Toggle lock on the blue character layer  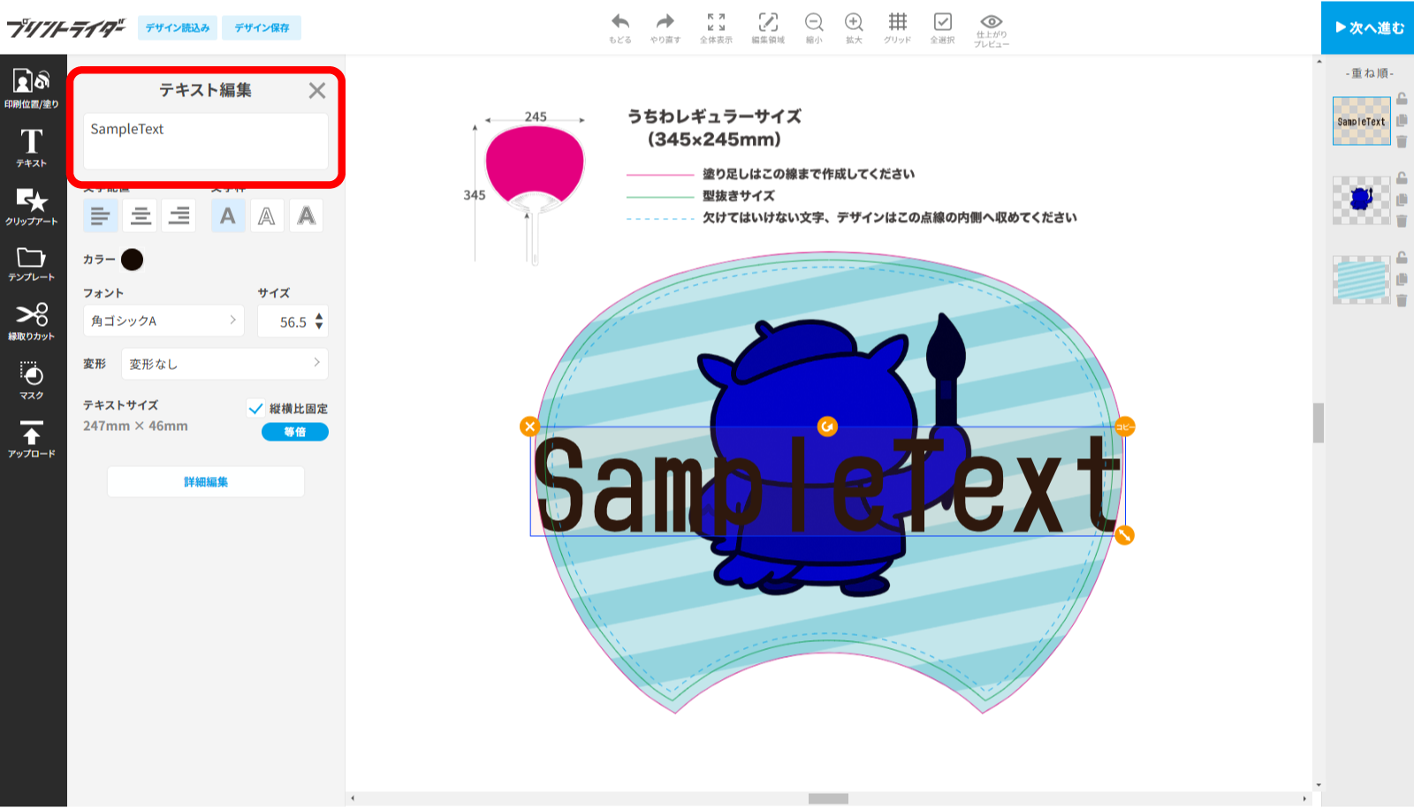(x=1402, y=178)
